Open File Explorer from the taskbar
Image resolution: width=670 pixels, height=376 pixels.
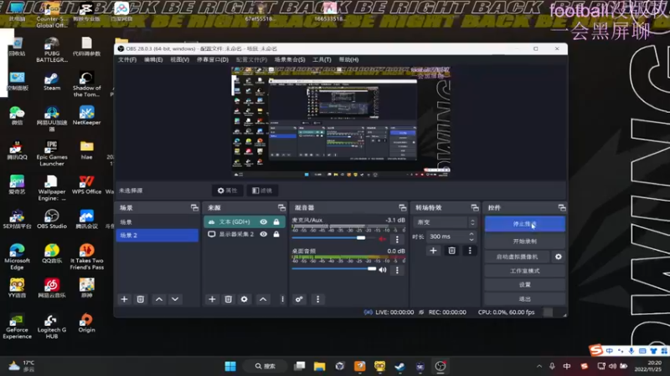click(319, 366)
